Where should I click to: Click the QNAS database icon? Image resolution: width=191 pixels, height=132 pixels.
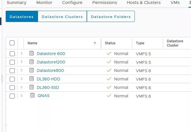click(32, 95)
